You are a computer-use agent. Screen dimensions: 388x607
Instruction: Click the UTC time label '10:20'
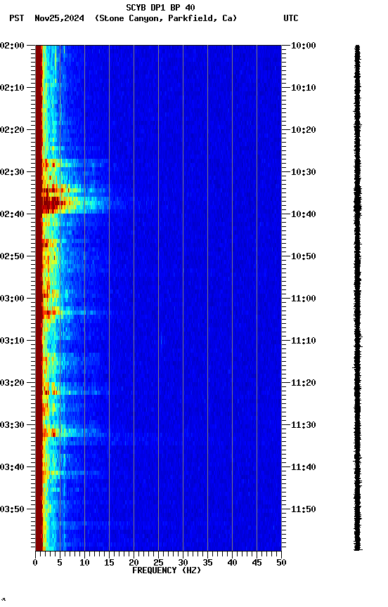pyautogui.click(x=303, y=130)
